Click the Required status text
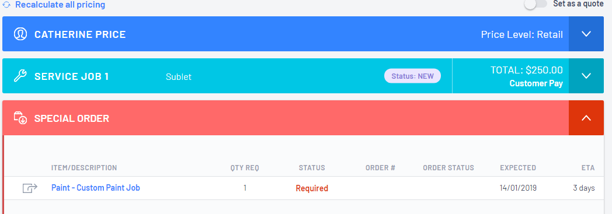612x214 pixels. tap(312, 188)
